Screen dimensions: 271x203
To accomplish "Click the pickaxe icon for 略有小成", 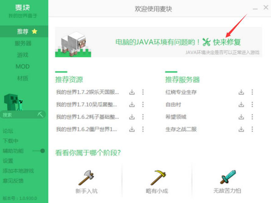I will click(x=158, y=177).
